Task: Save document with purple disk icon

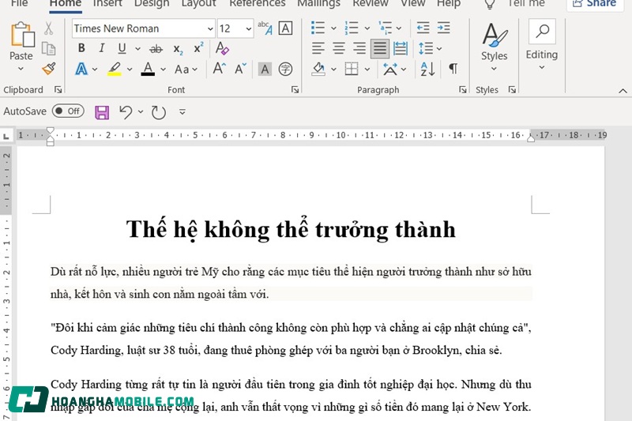Action: tap(102, 112)
